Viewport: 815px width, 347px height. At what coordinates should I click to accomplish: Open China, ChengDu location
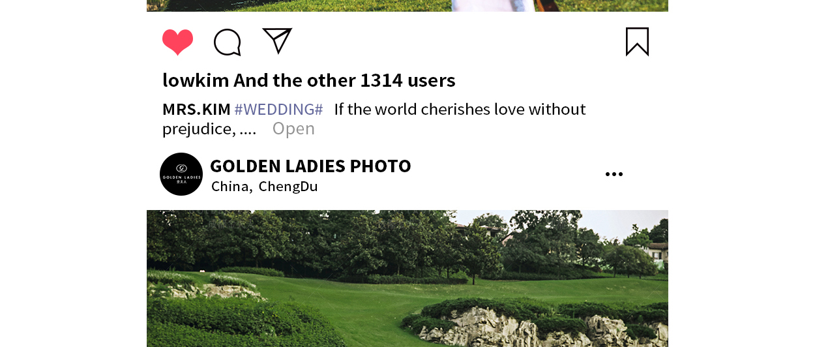264,187
